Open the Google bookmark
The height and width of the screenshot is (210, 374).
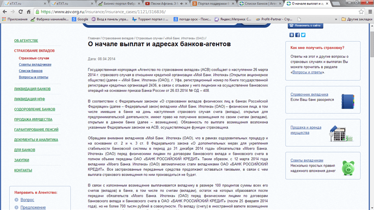coord(80,19)
